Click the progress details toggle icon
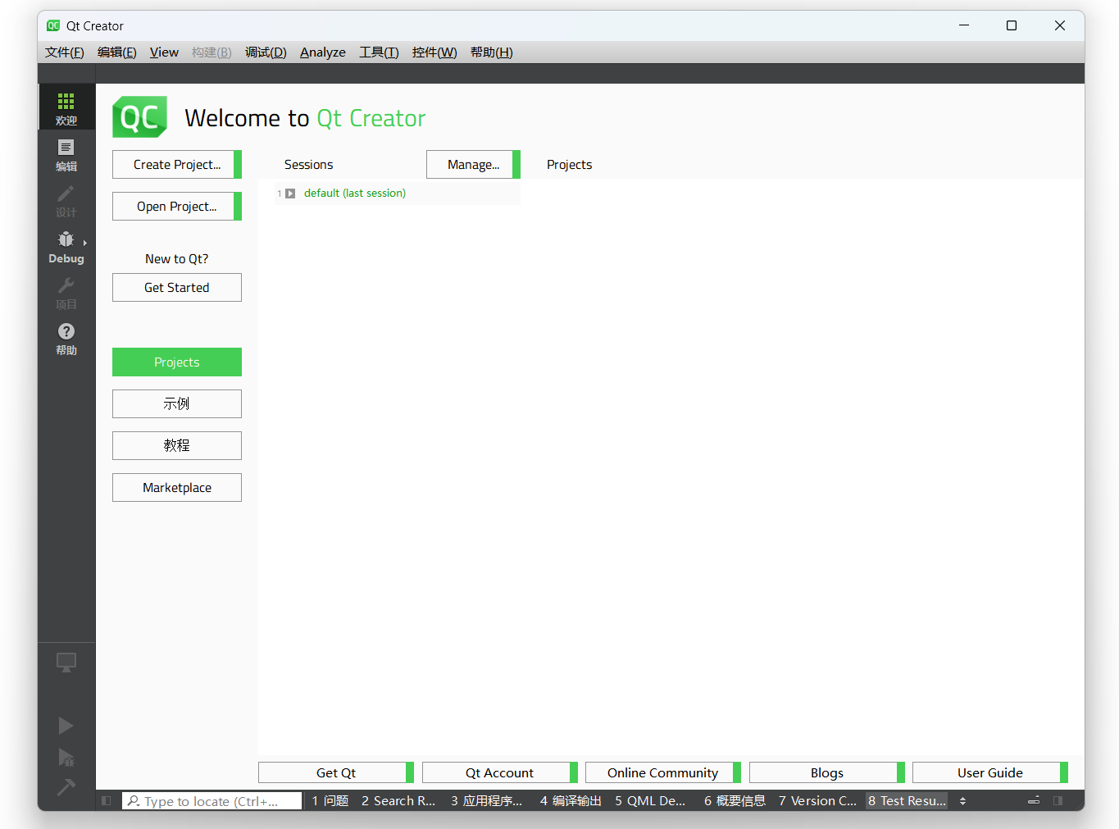 coord(1034,801)
